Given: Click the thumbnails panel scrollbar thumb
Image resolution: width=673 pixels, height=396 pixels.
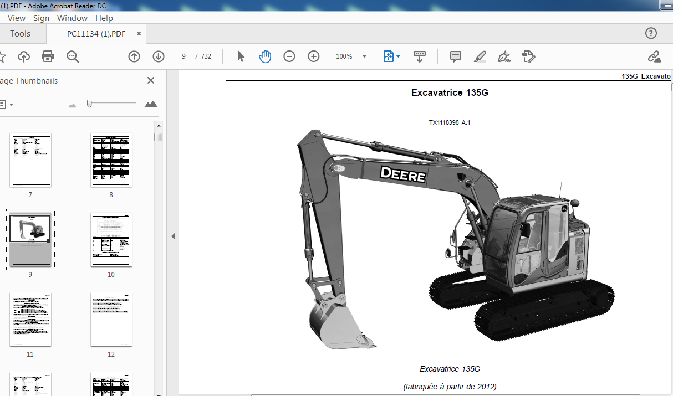Looking at the screenshot, I should pyautogui.click(x=159, y=137).
